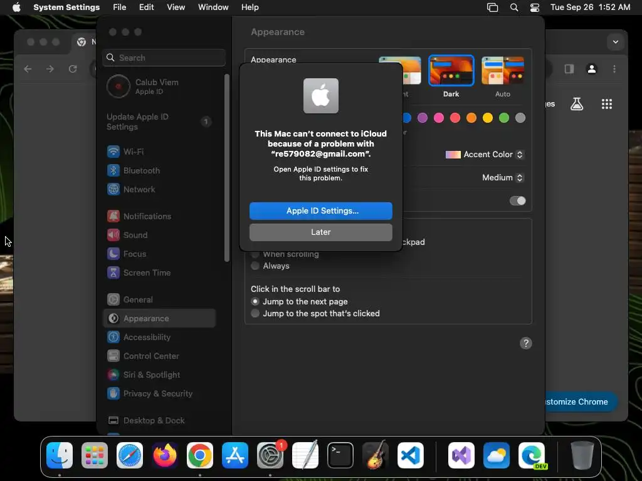The height and width of the screenshot is (481, 642).
Task: Open Spotlight search in menu bar
Action: pos(514,8)
